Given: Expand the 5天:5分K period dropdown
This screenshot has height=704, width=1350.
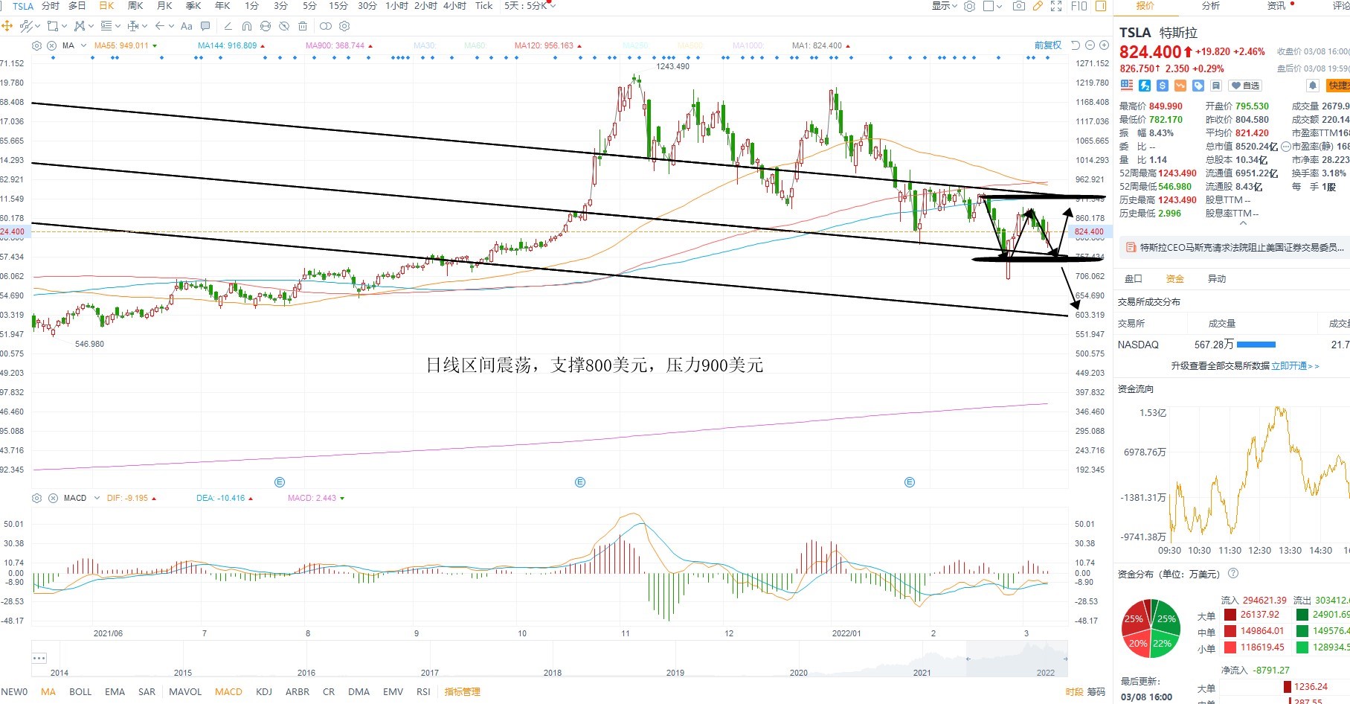Looking at the screenshot, I should pos(530,6).
